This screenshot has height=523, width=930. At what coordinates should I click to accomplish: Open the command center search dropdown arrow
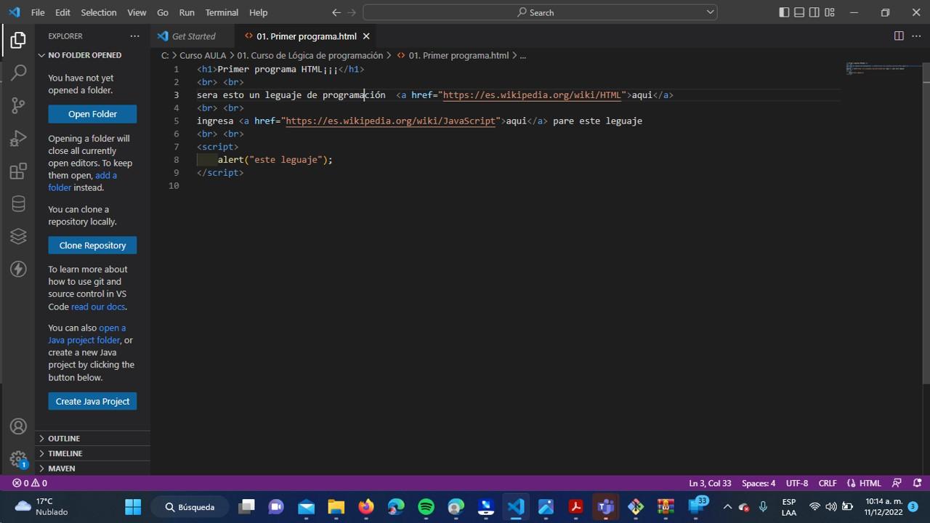710,12
